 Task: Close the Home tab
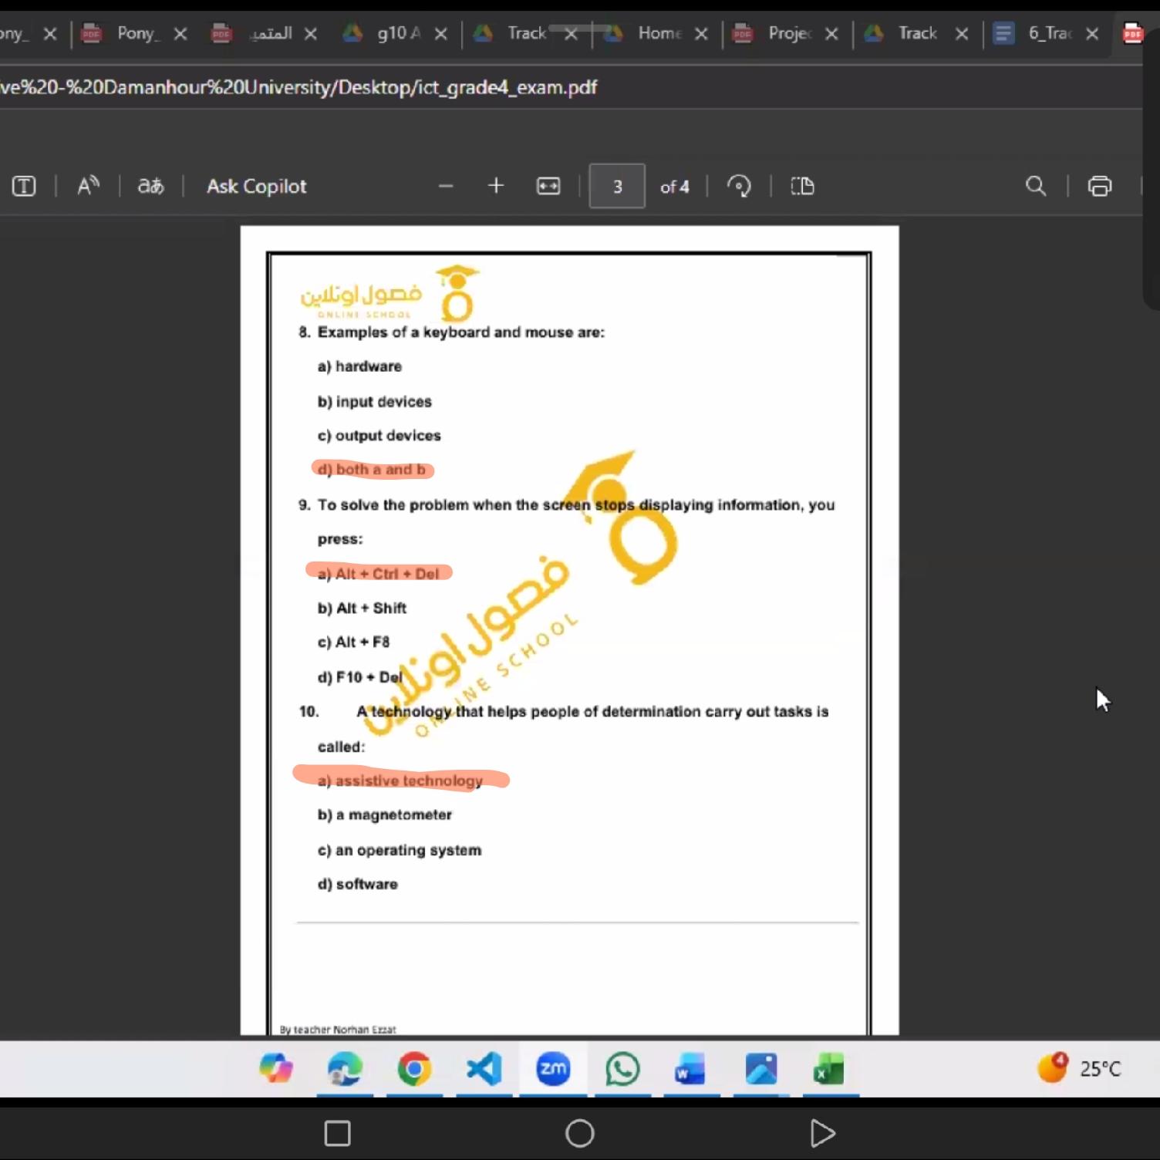(x=701, y=34)
